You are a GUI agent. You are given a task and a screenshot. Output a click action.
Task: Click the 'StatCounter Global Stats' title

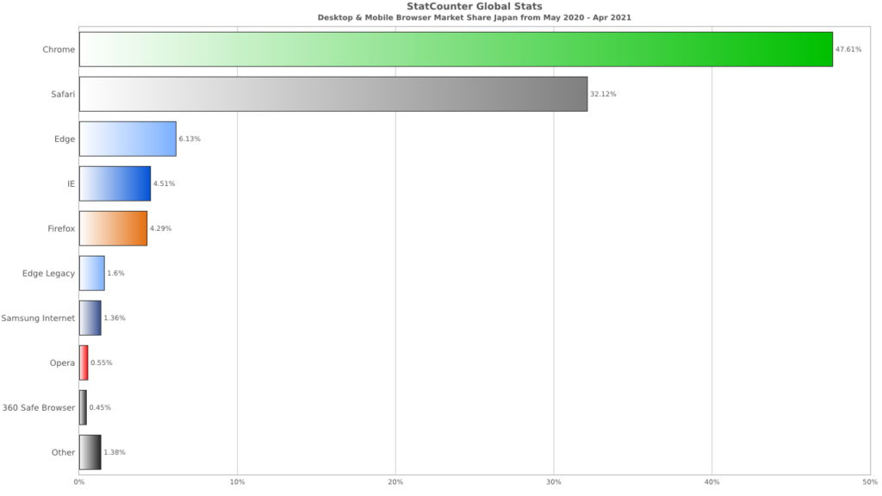tap(475, 6)
